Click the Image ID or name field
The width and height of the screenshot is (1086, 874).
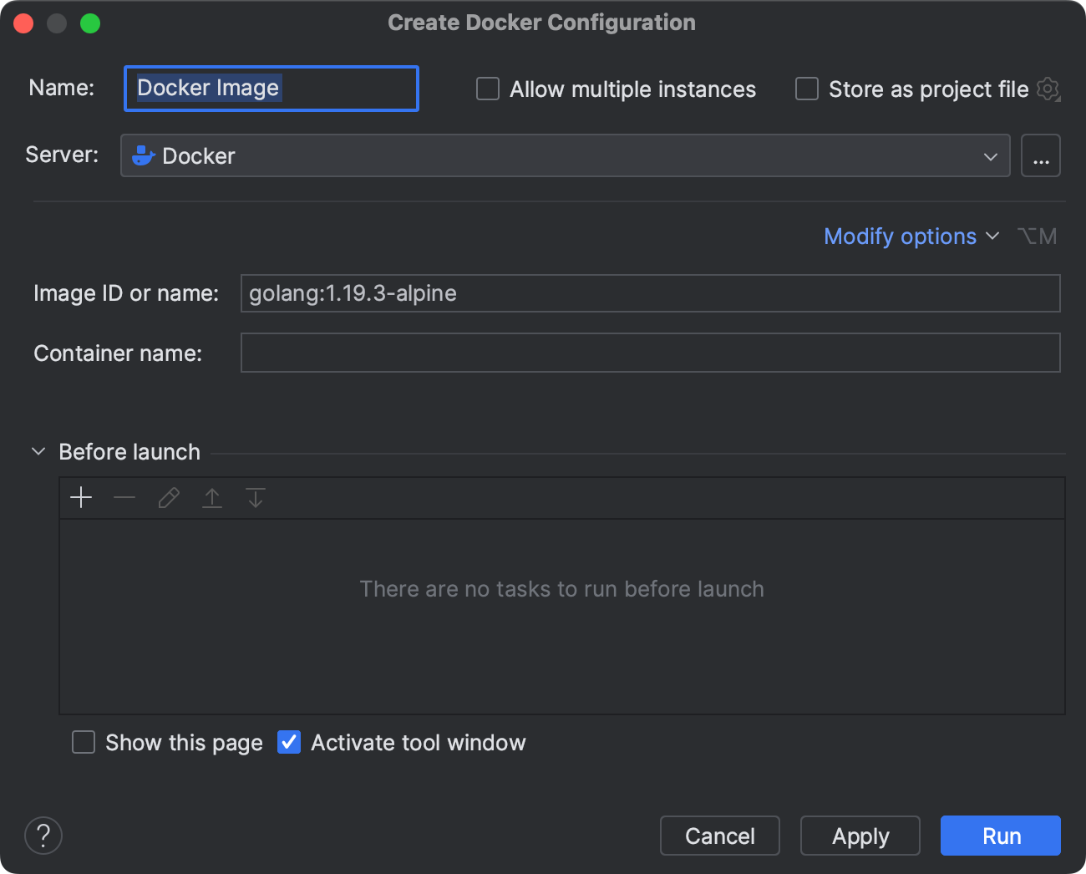tap(650, 293)
